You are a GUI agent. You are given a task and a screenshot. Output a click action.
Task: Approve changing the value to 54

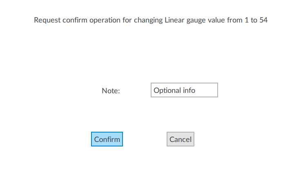(x=107, y=139)
